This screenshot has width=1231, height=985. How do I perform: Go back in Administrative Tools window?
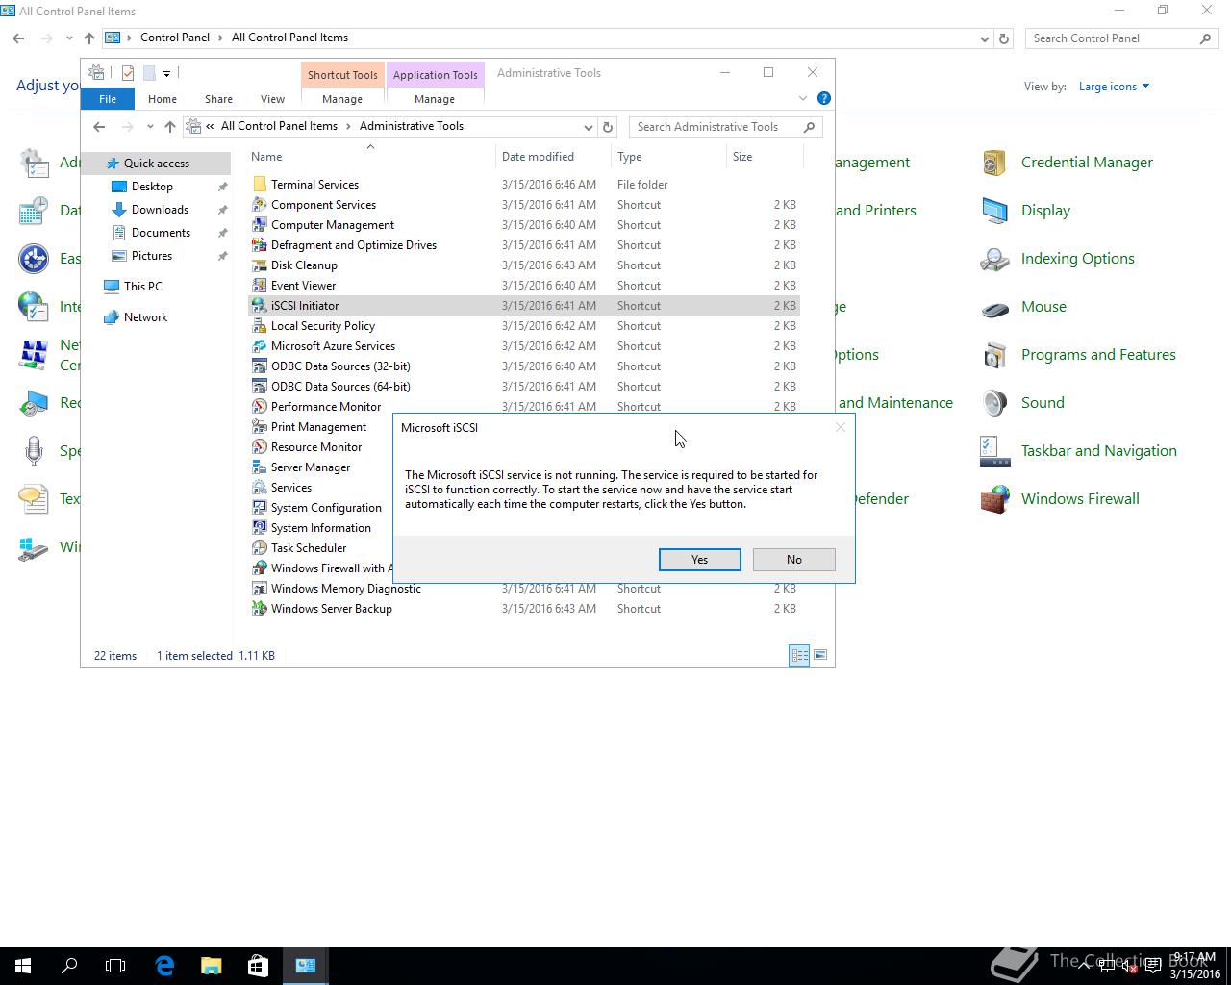click(99, 127)
